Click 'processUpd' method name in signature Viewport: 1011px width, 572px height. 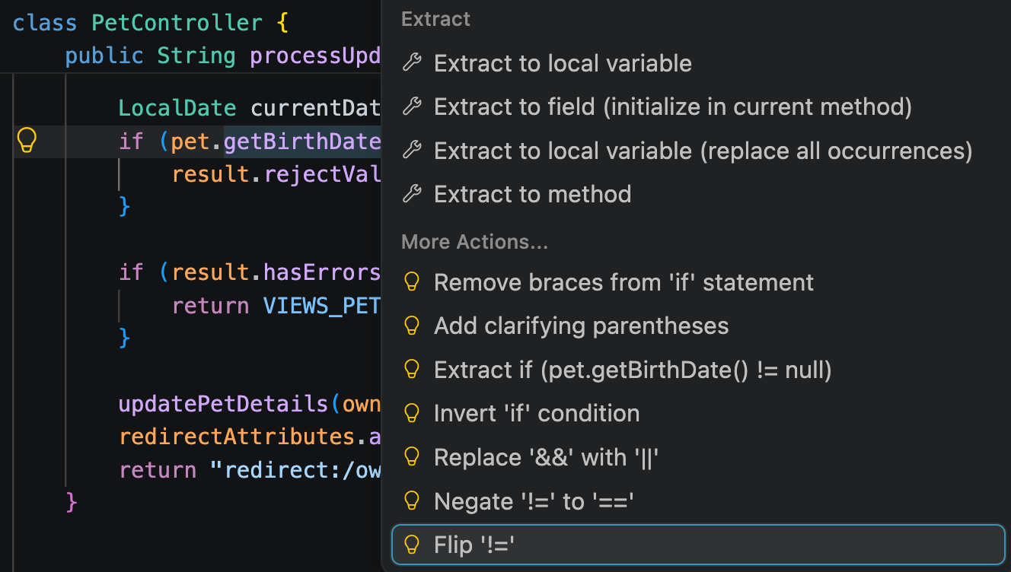314,56
